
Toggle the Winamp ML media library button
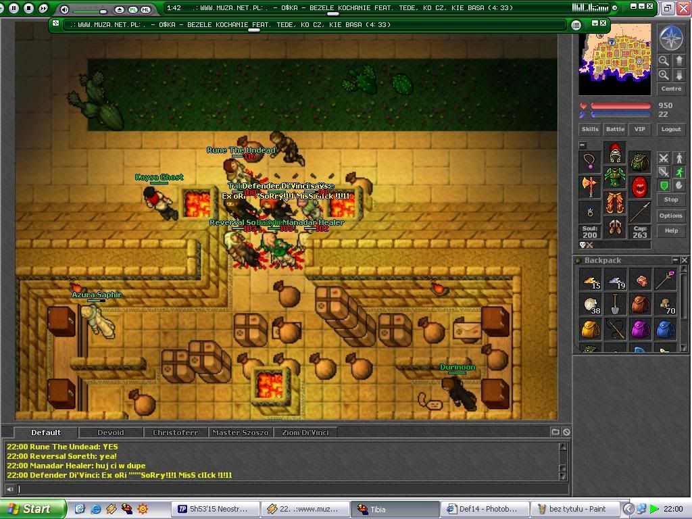tap(146, 9)
